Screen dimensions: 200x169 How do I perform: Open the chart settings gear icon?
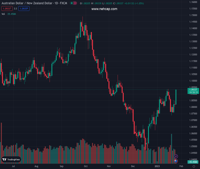[x=194, y=166]
